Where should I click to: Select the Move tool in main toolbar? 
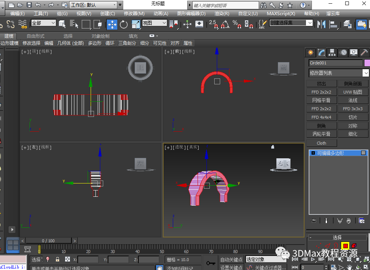tap(112, 24)
